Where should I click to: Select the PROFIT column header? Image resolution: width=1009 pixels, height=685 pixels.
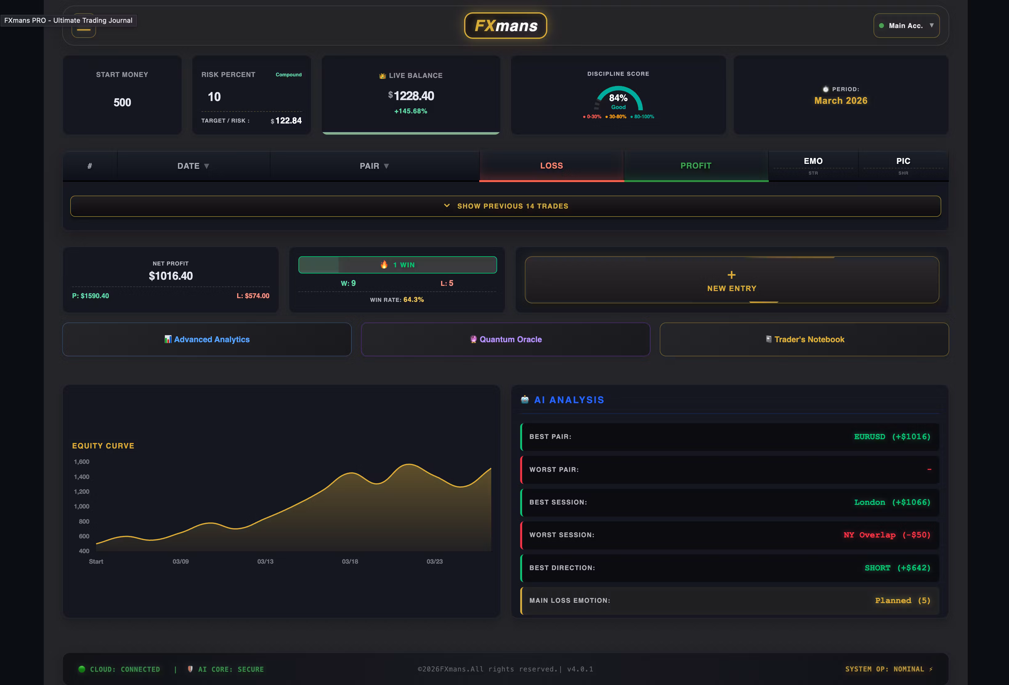(695, 165)
